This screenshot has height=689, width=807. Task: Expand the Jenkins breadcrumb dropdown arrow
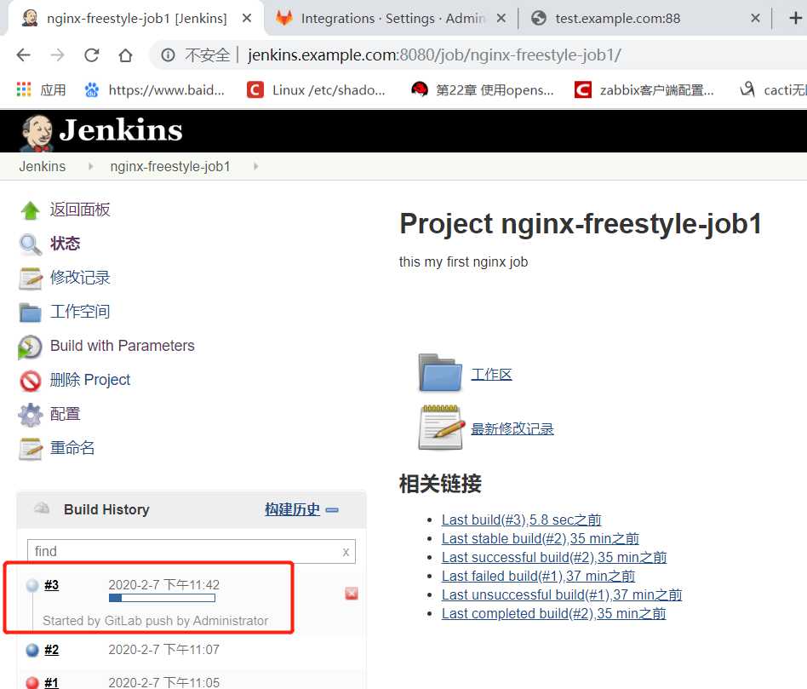pos(90,166)
